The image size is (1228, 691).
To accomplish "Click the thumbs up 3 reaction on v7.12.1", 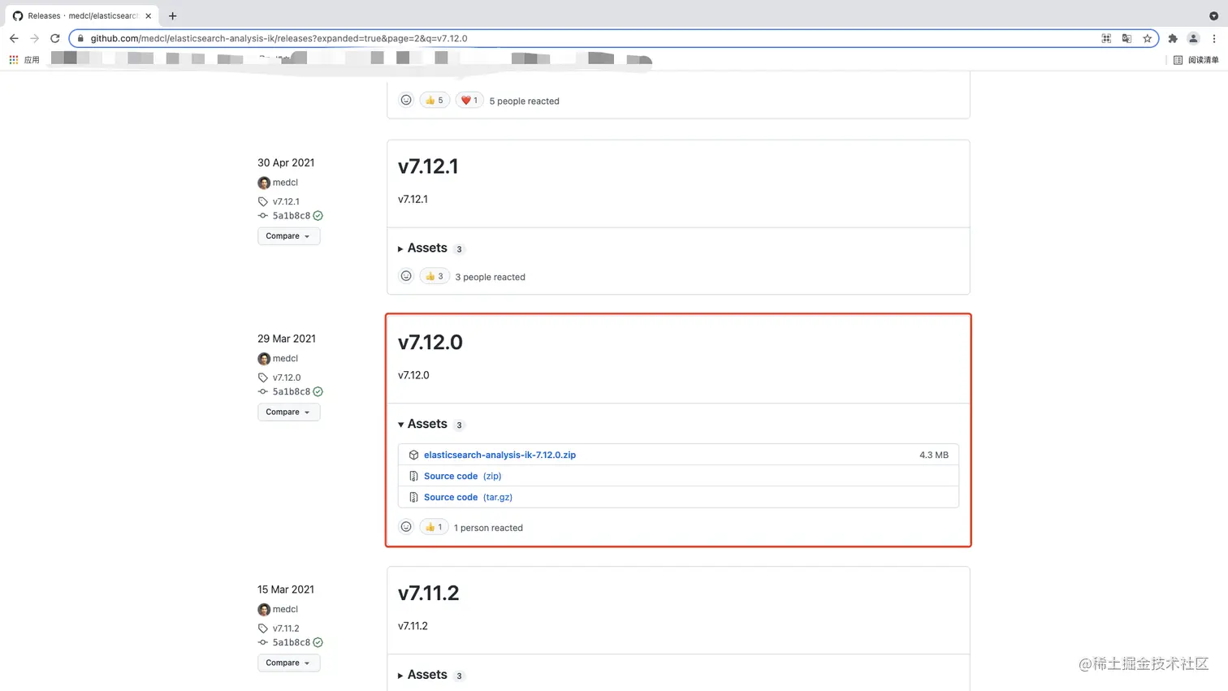I will click(435, 276).
